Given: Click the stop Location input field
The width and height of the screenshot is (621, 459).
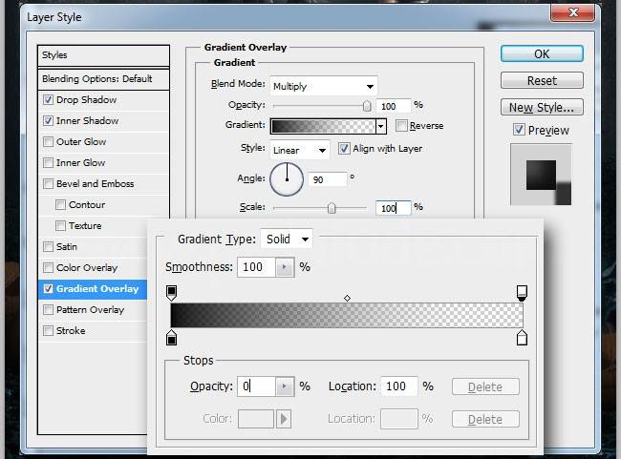Looking at the screenshot, I should [x=396, y=386].
